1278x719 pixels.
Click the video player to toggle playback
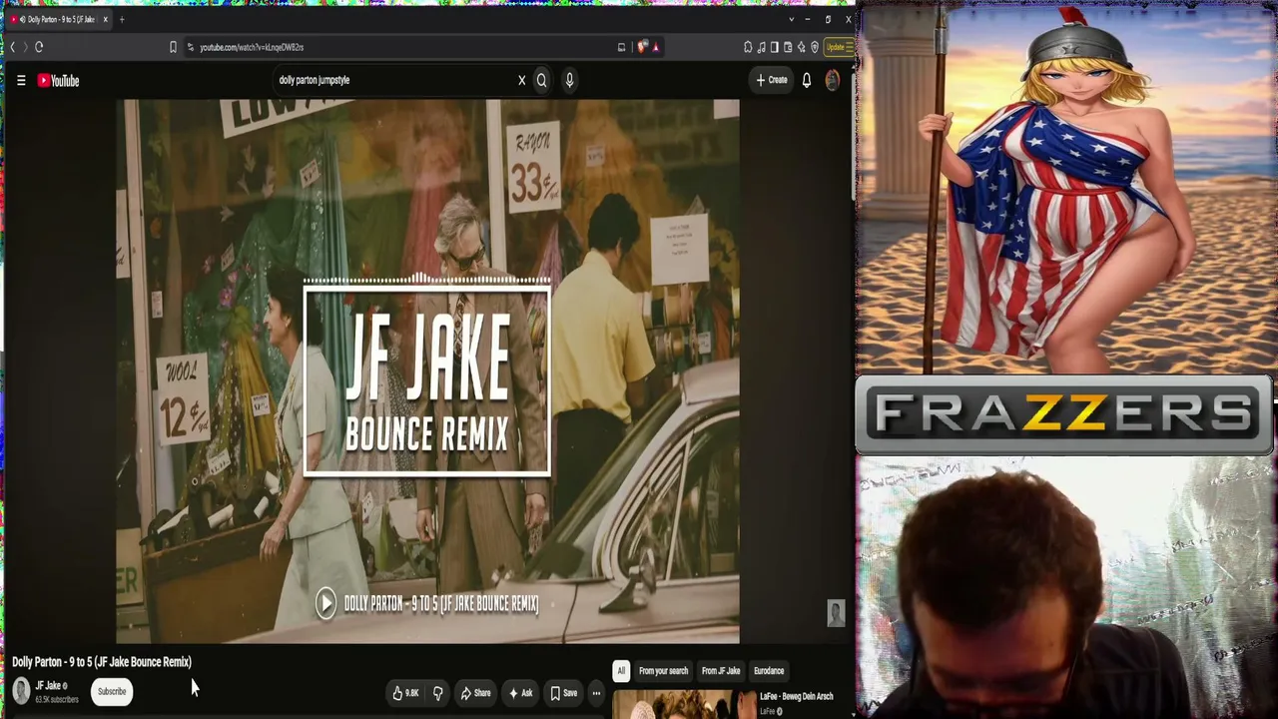pyautogui.click(x=427, y=370)
